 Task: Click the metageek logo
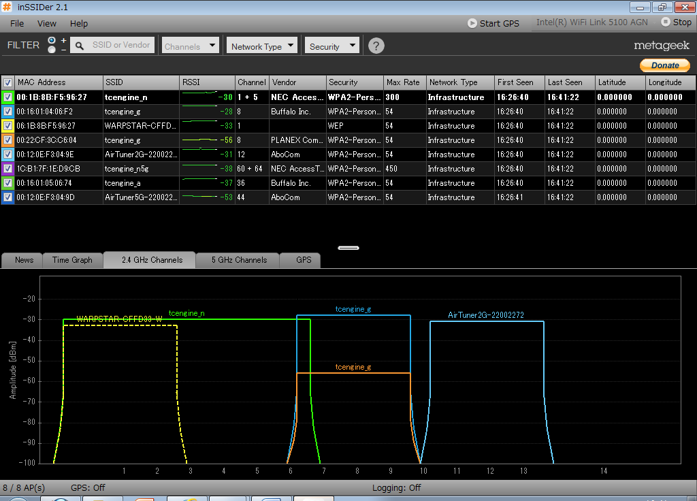pyautogui.click(x=662, y=46)
